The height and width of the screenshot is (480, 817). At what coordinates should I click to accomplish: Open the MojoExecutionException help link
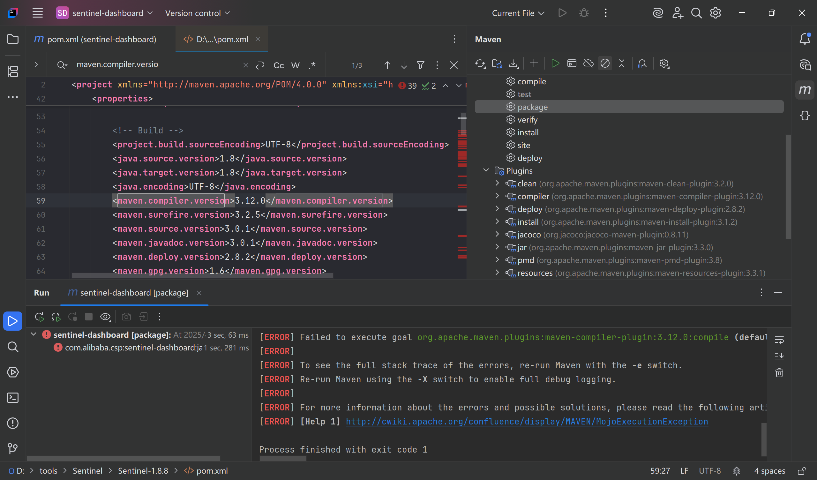527,421
